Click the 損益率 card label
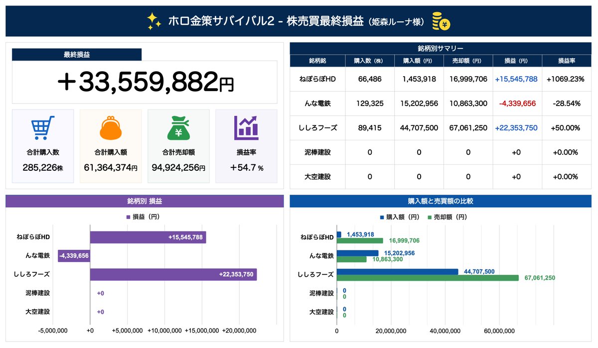Screen dimensions: 598x348 246,152
